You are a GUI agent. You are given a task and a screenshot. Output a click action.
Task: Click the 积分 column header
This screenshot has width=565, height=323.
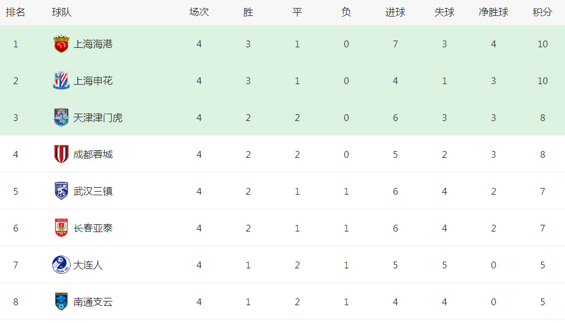(542, 12)
